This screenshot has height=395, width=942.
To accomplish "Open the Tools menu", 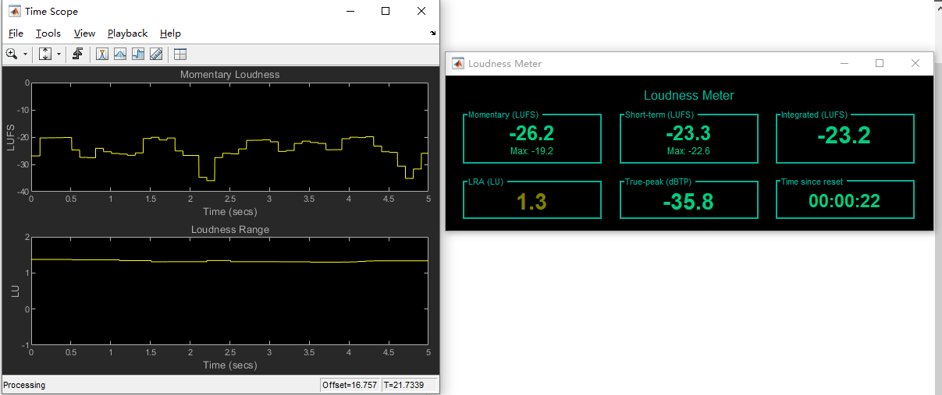I will (48, 34).
